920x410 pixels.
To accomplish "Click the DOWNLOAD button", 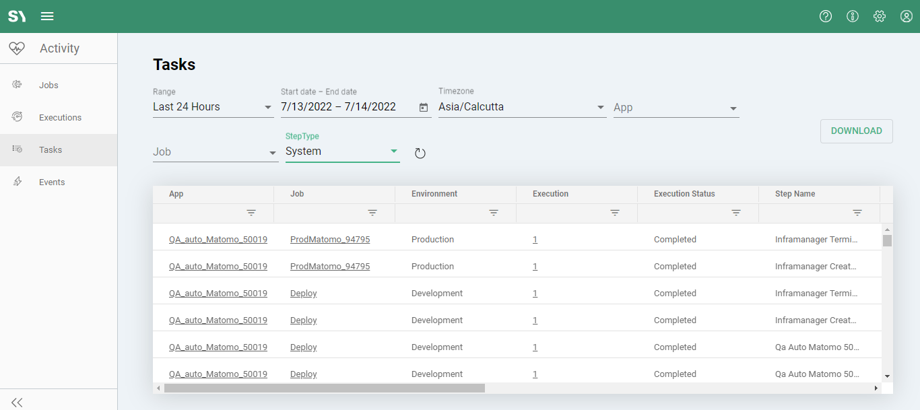I will [856, 131].
